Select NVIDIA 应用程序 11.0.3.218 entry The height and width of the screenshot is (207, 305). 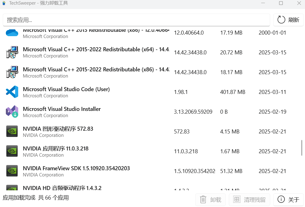pyautogui.click(x=56, y=149)
